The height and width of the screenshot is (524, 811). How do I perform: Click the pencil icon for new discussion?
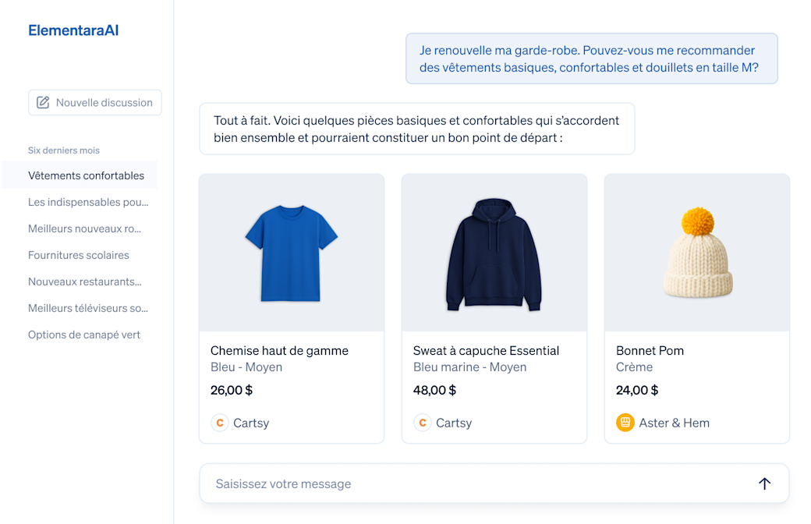(43, 102)
